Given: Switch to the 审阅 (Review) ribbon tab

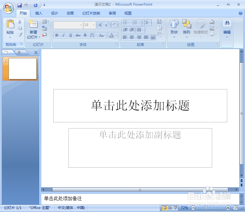Looking at the screenshot, I should click(112, 13).
